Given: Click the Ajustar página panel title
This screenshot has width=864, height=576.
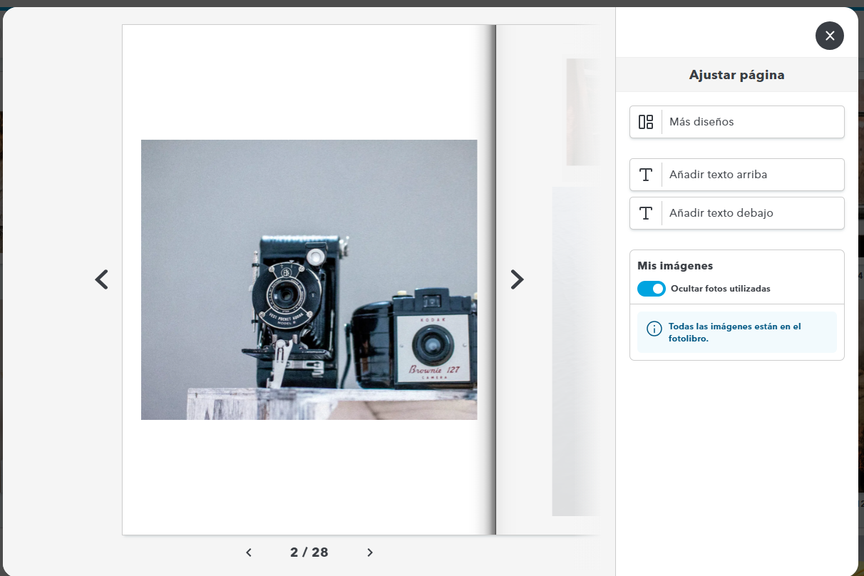Looking at the screenshot, I should coord(736,74).
